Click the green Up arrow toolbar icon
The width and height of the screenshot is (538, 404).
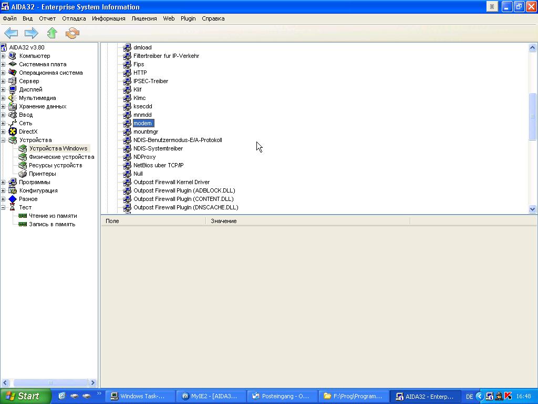[x=52, y=33]
